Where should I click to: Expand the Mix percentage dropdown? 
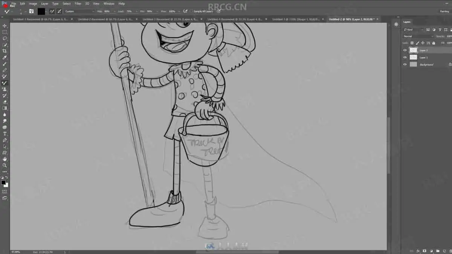tap(156, 11)
